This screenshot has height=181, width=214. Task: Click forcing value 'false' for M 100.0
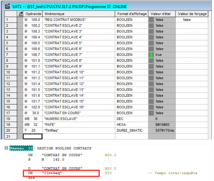187,20
